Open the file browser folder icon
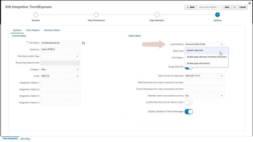253x142 pixels. click(83, 43)
